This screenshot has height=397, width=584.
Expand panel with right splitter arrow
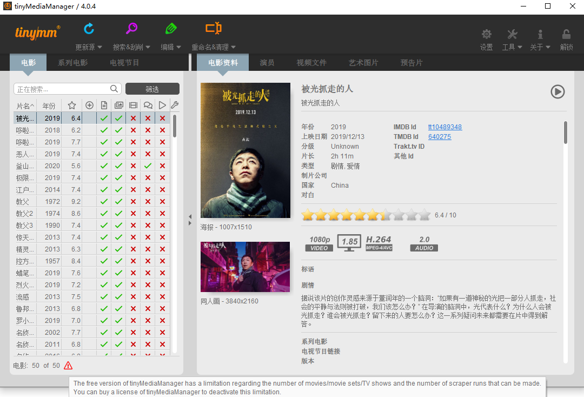pyautogui.click(x=190, y=223)
